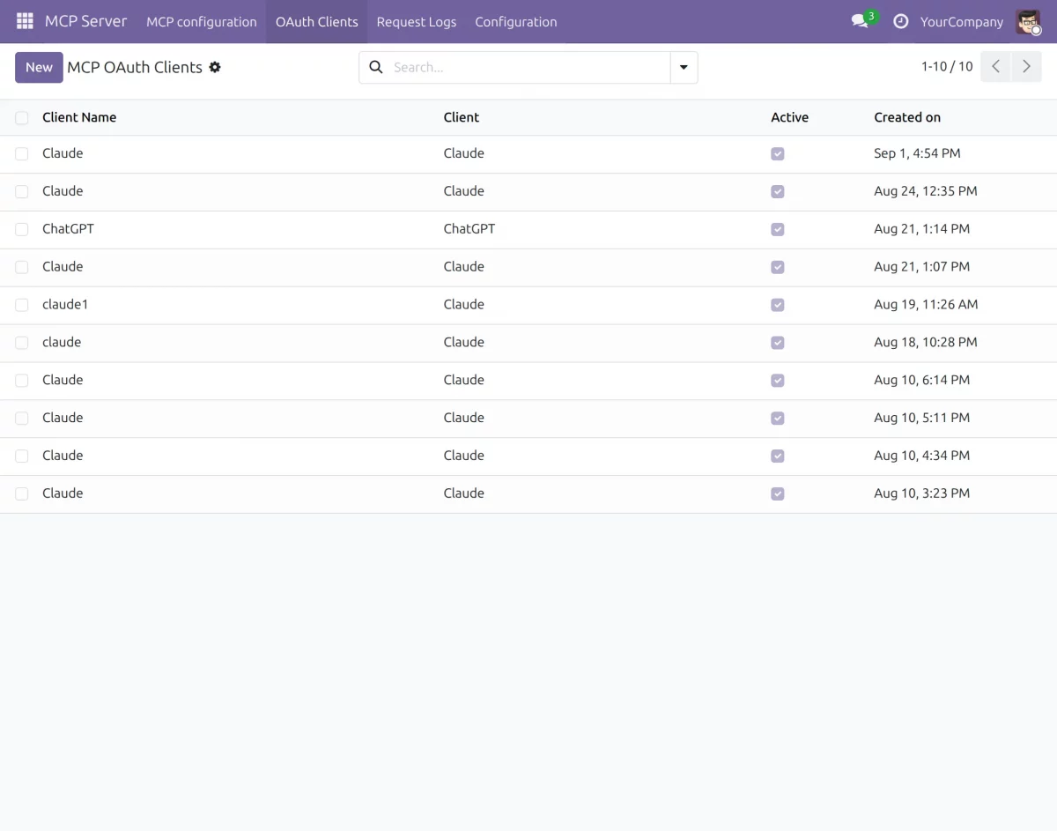Open the gear actions menu beside MCP OAuth Clients
The height and width of the screenshot is (831, 1057).
click(215, 67)
